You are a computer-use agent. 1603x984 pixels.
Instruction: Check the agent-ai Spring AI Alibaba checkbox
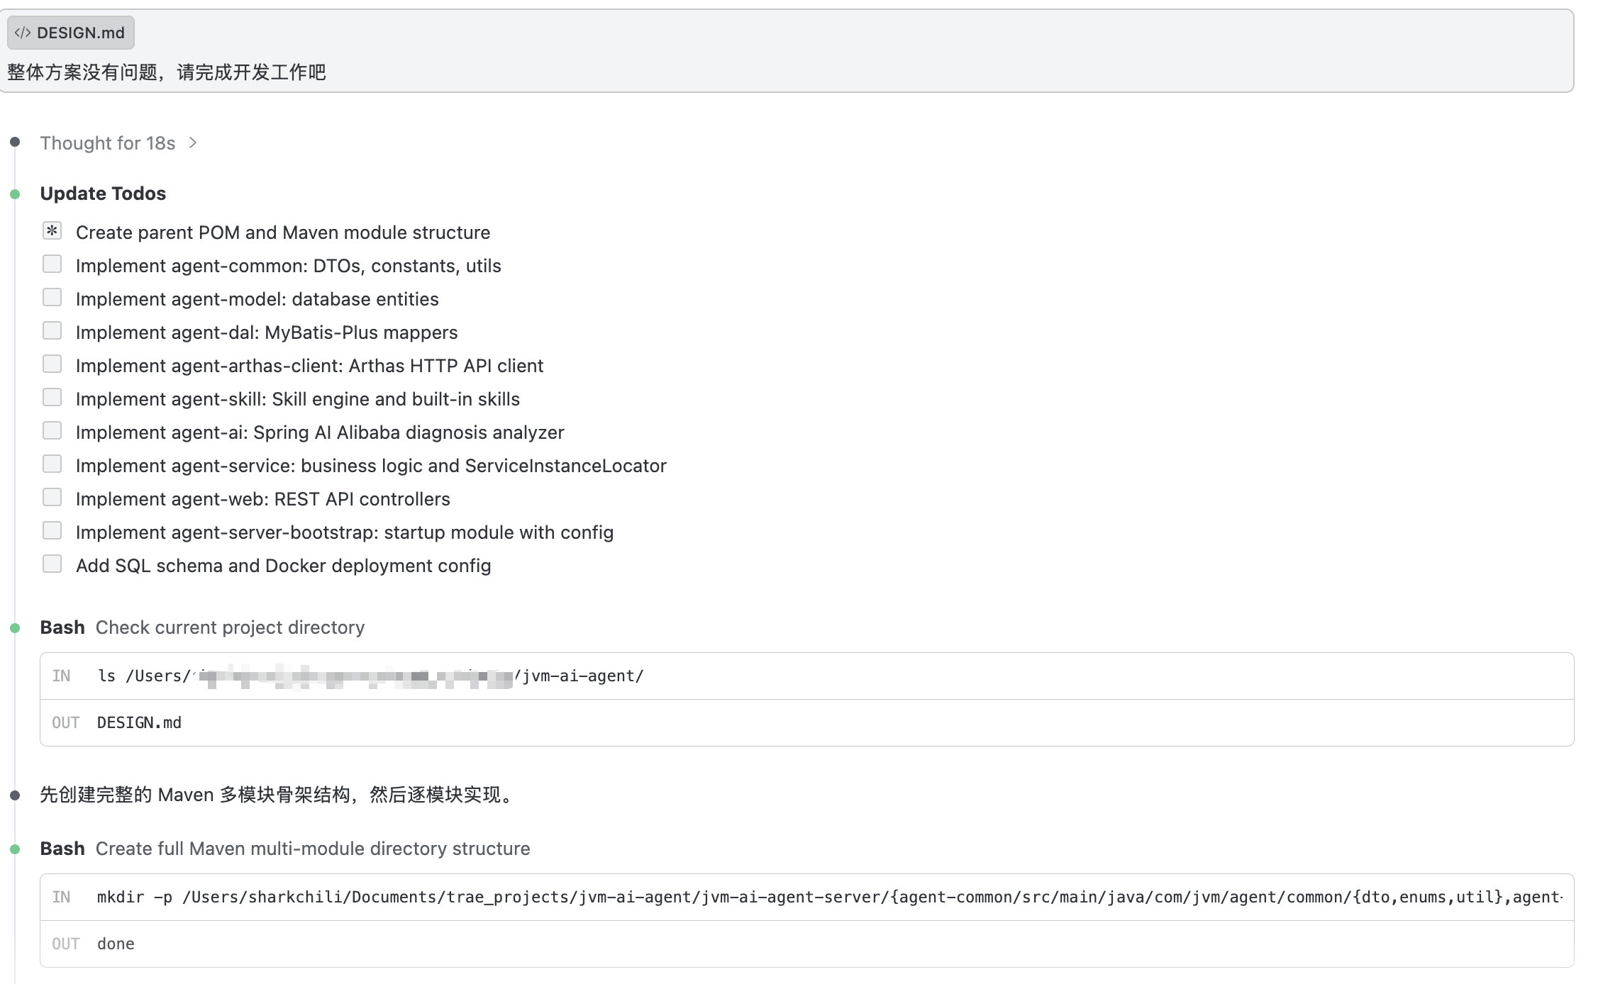52,431
